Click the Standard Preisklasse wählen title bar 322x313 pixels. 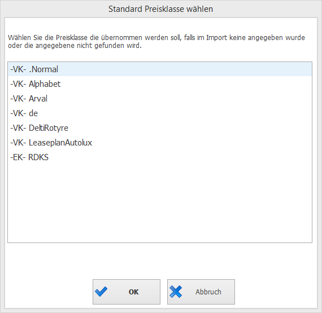[160, 9]
